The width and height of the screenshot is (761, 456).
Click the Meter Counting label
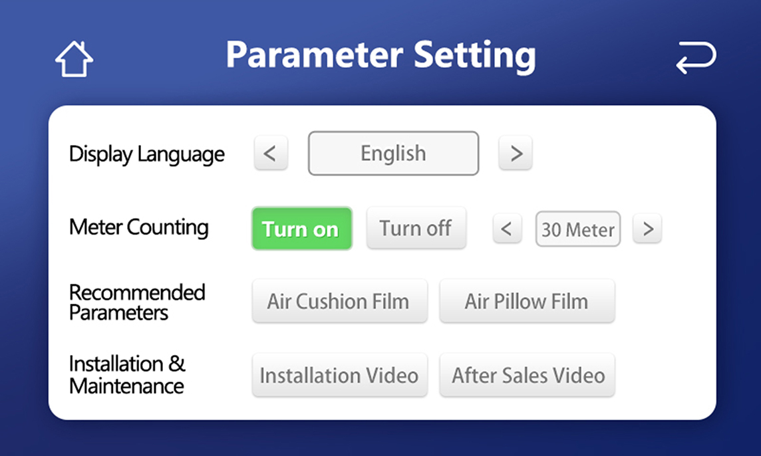(x=138, y=227)
